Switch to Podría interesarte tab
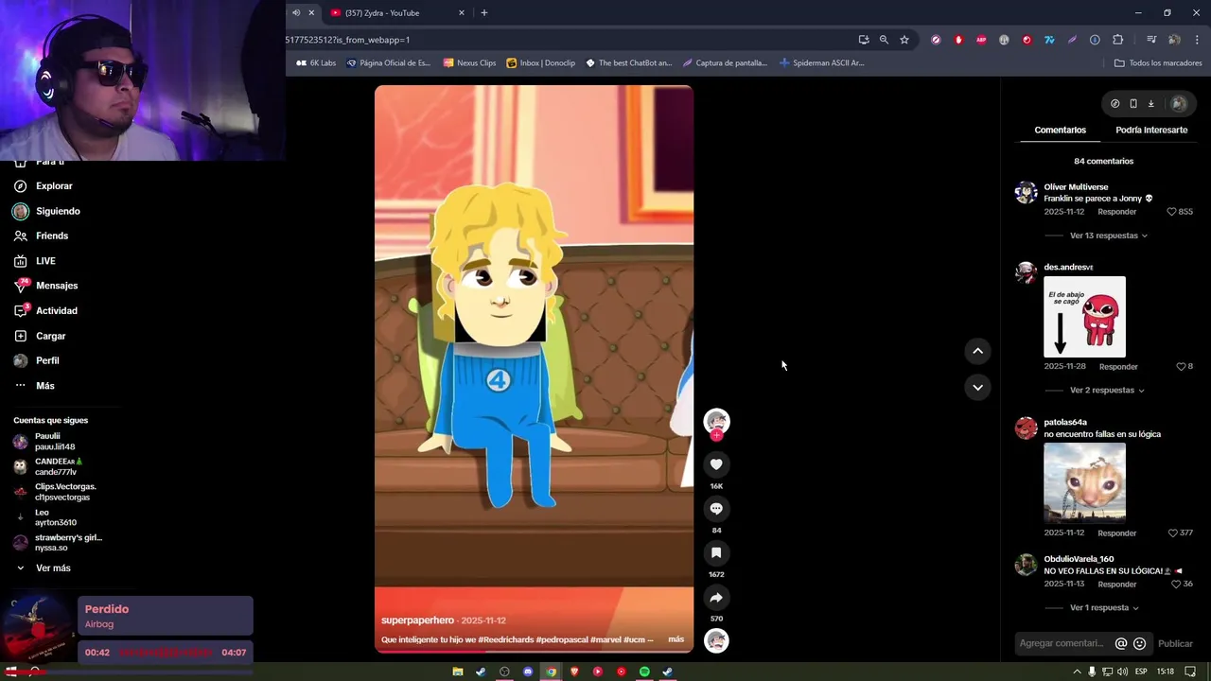 coord(1151,130)
